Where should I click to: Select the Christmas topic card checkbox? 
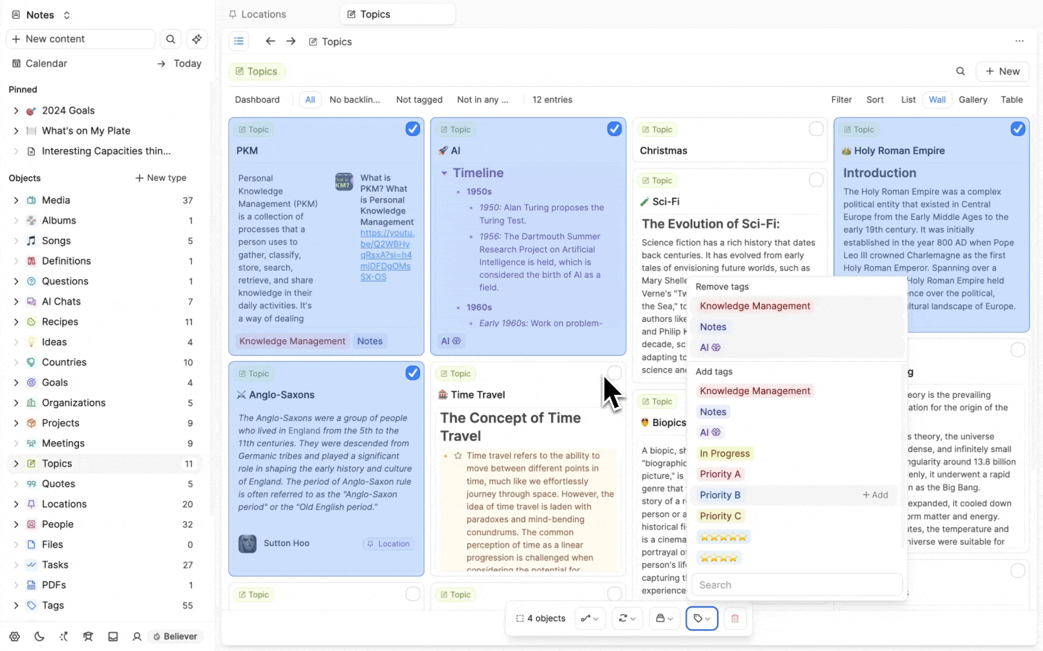pos(816,129)
